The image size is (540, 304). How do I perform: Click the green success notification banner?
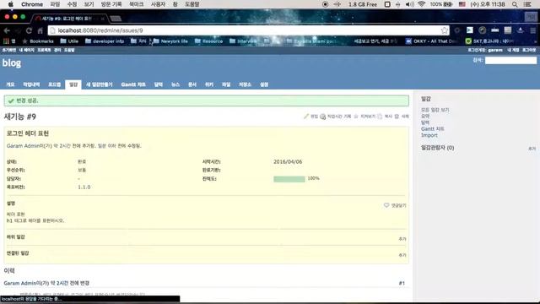(206, 100)
